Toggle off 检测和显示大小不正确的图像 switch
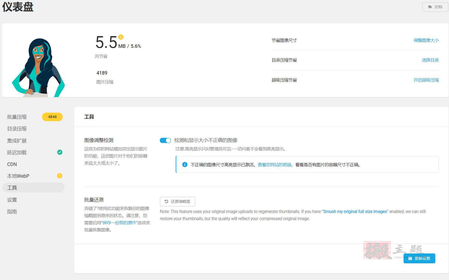449x280 pixels. coord(165,140)
